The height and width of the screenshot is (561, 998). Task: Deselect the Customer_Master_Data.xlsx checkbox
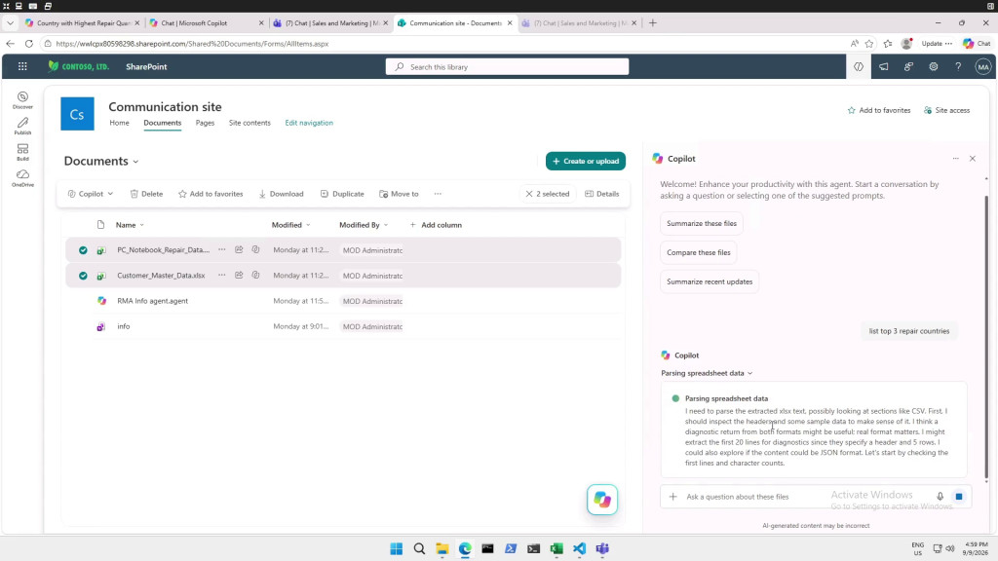83,276
